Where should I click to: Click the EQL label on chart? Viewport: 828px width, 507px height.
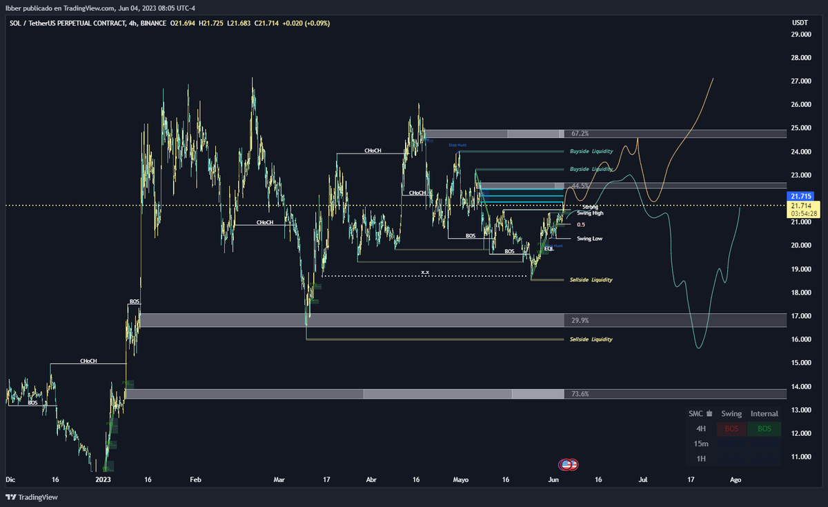[x=549, y=248]
